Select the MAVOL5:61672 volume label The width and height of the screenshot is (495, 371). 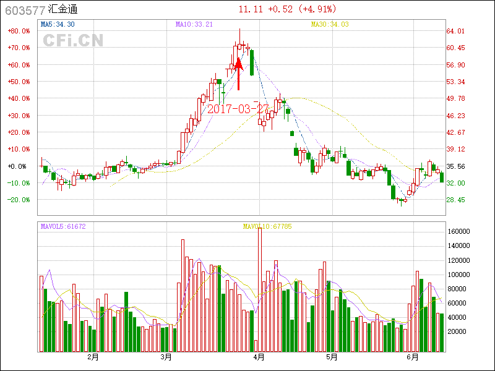click(x=63, y=226)
